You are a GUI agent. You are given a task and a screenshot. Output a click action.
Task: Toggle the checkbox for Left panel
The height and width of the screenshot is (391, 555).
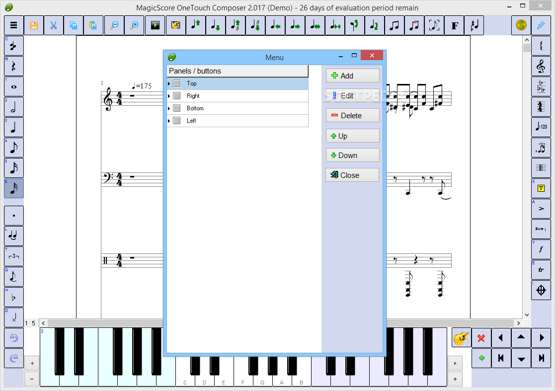coord(177,121)
